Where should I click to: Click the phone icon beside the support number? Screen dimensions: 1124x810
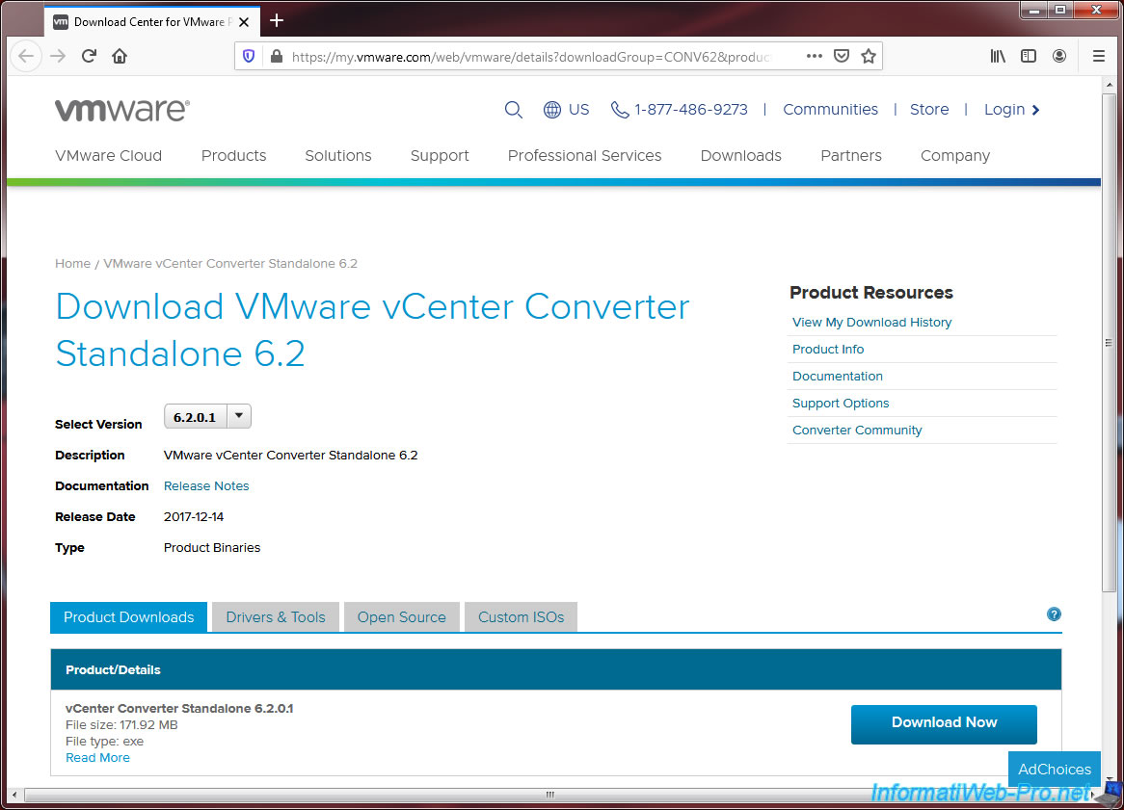[x=620, y=109]
